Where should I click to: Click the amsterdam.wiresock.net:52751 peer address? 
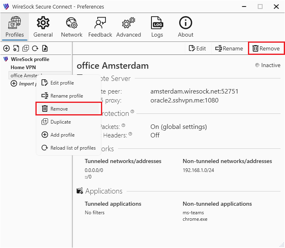(194, 91)
